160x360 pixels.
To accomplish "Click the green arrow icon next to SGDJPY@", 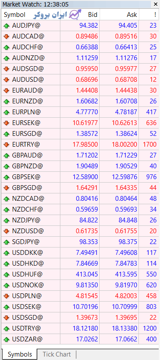I will (6, 242).
